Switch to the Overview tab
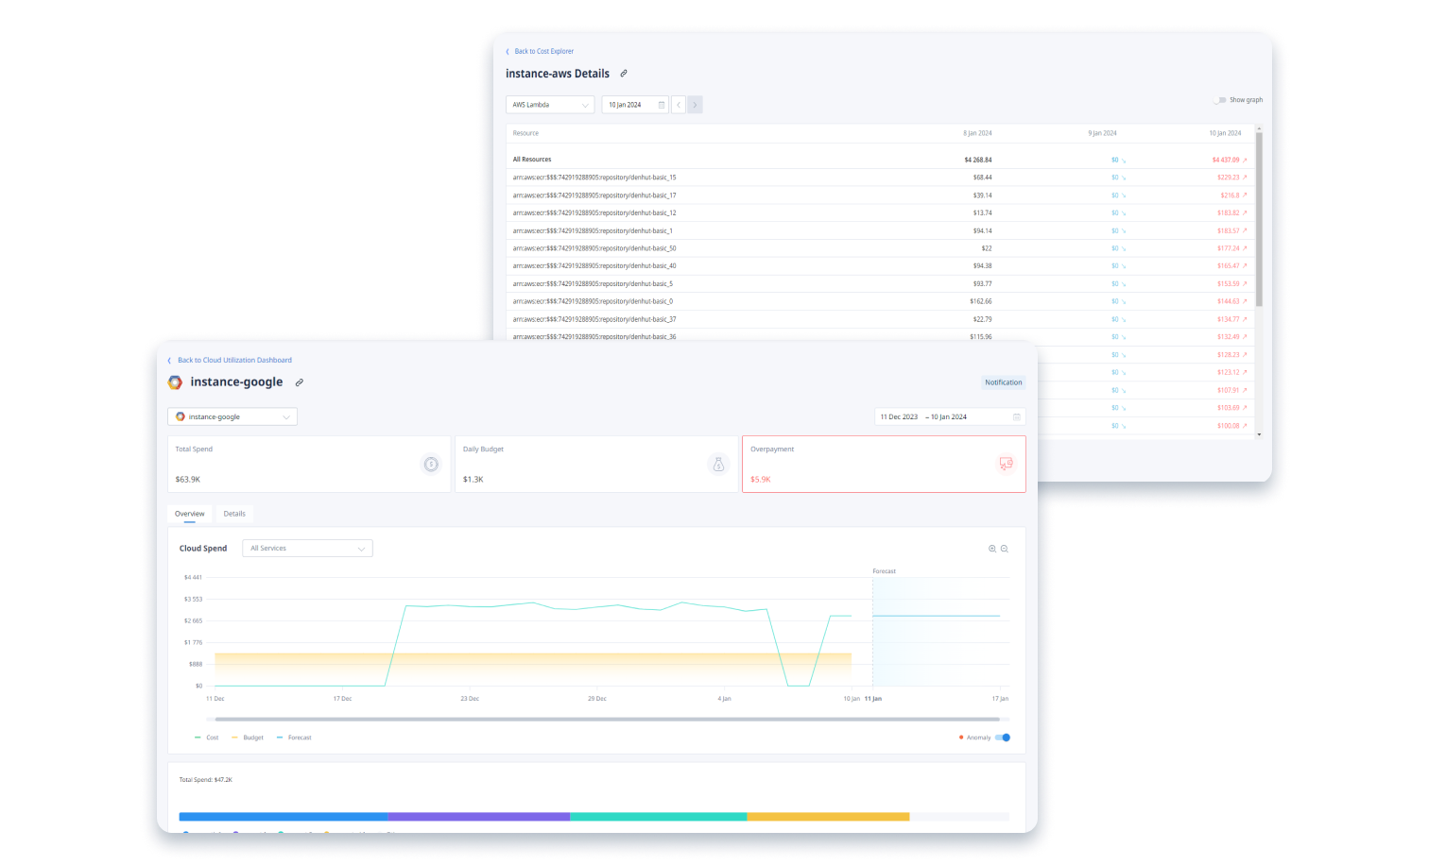The image size is (1429, 865). tap(190, 514)
